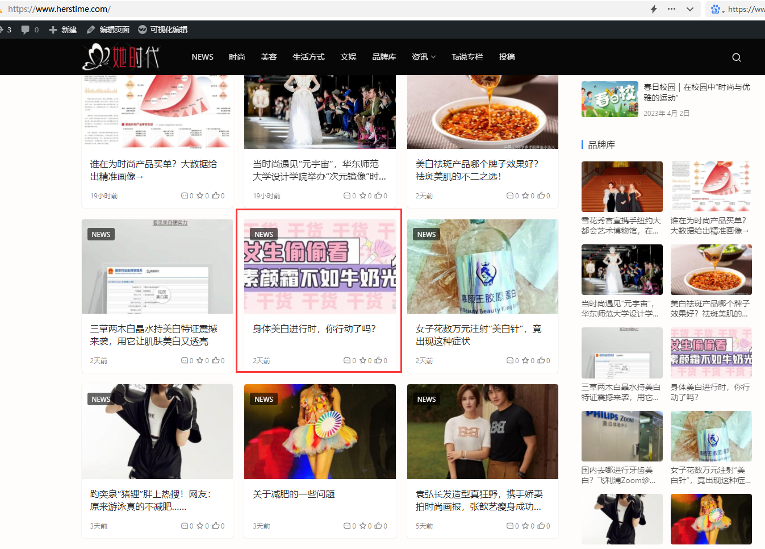Star the 谁在为时尚产品买单 article
This screenshot has width=765, height=549.
tap(200, 196)
